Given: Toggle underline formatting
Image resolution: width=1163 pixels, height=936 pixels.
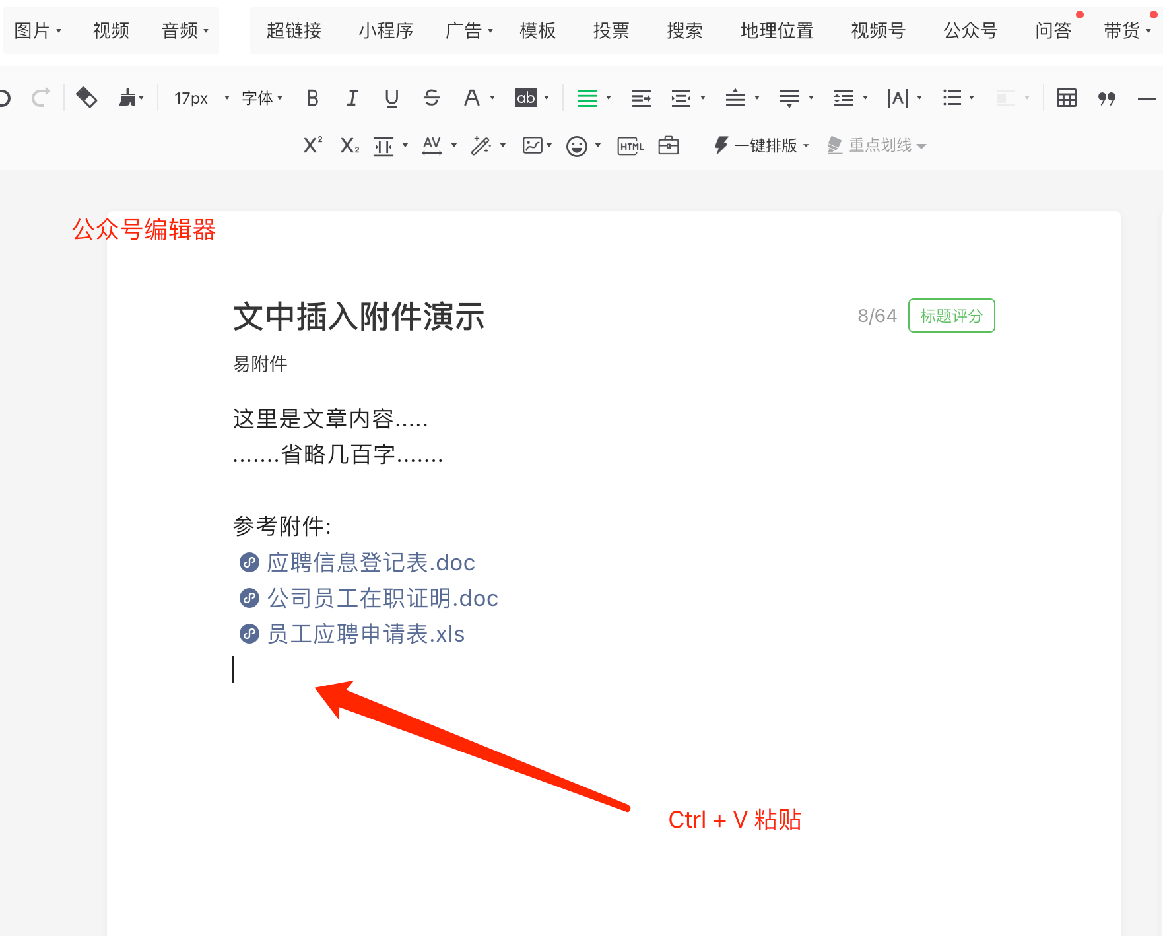Looking at the screenshot, I should click(x=391, y=98).
